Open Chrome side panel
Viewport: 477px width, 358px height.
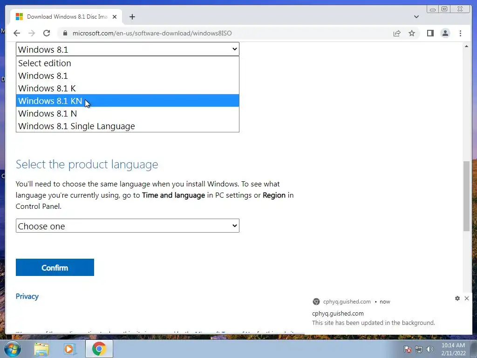click(430, 33)
